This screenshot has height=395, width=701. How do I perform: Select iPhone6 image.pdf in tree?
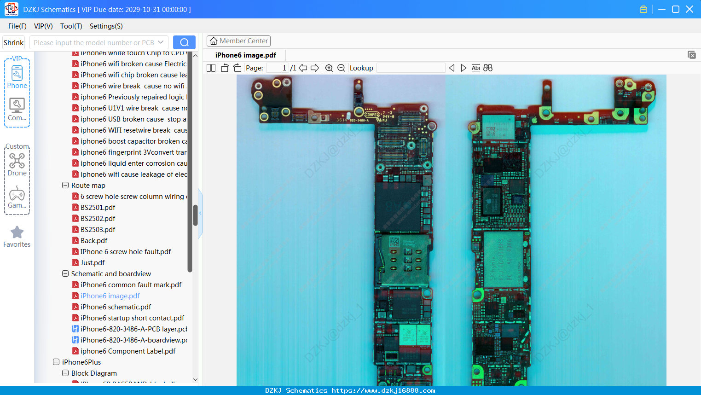coord(106,296)
